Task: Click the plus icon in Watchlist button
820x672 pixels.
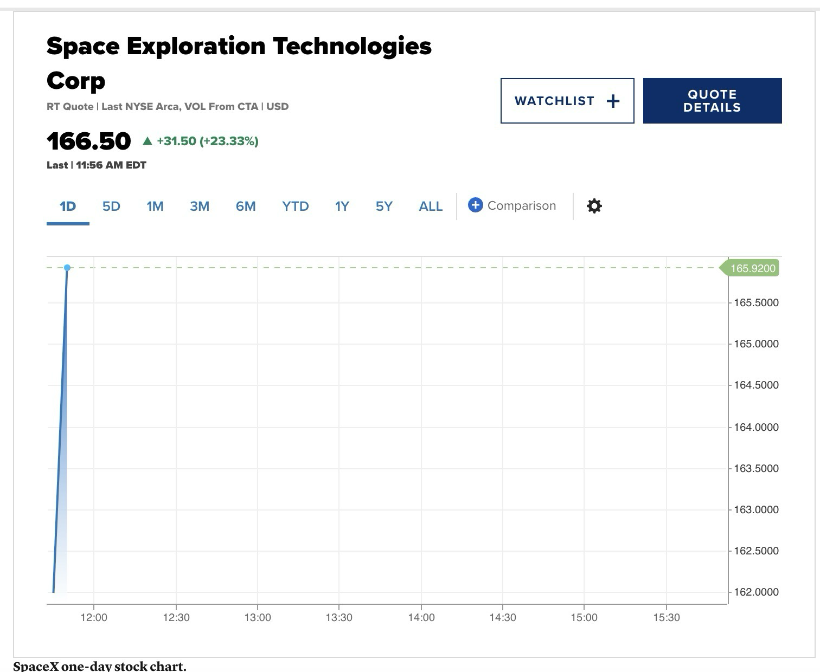Action: pyautogui.click(x=613, y=101)
